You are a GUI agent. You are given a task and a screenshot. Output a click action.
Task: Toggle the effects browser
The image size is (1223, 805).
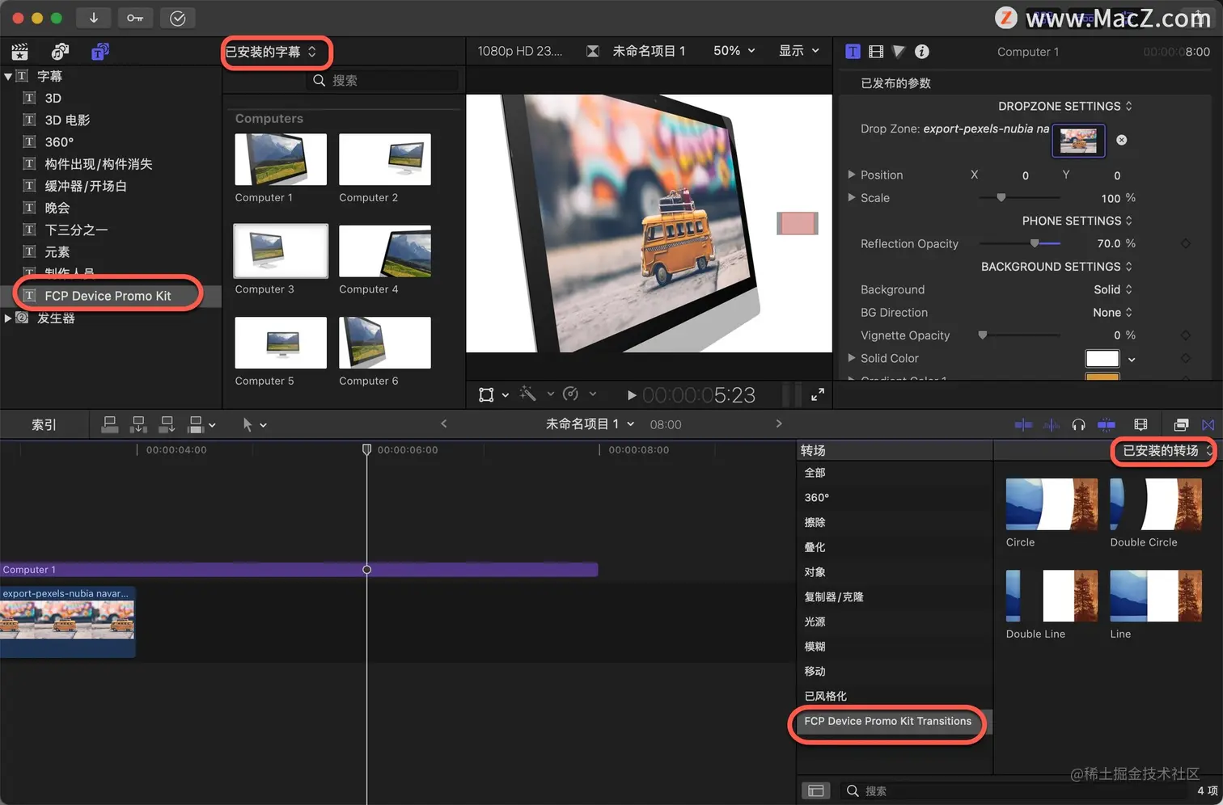pos(1181,424)
